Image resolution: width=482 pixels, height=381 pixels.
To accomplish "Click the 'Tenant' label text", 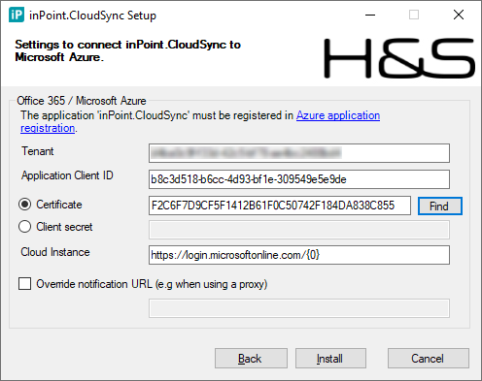I will (x=38, y=151).
